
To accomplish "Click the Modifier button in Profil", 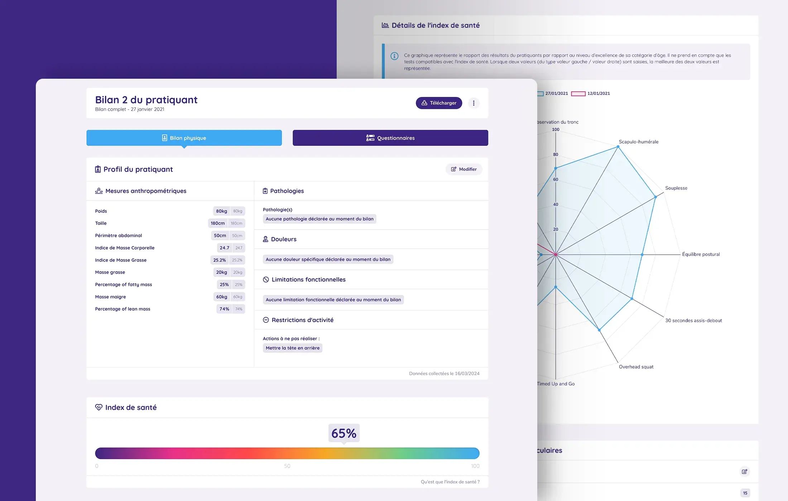I will coord(464,169).
